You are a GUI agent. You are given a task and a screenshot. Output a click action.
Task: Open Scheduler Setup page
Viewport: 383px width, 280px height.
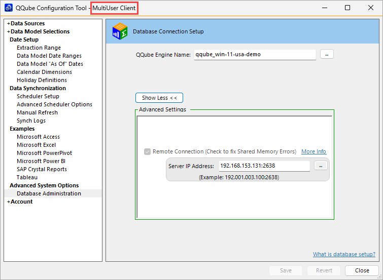tap(38, 96)
